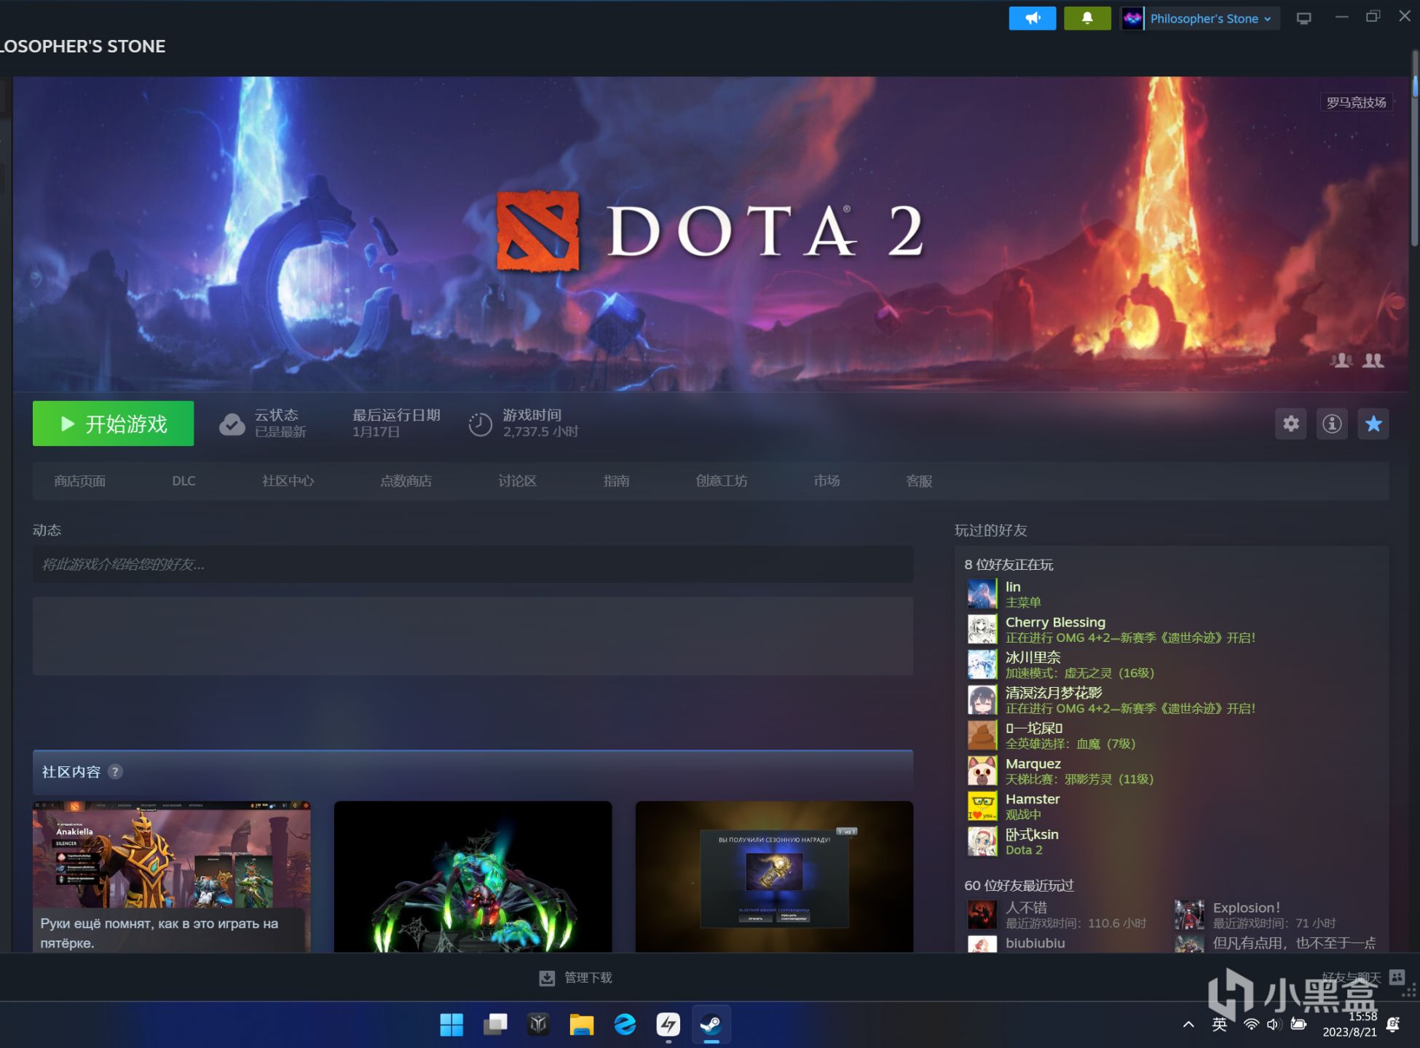Click the download tray icon beside 管理下载
1420x1048 pixels.
pos(546,977)
